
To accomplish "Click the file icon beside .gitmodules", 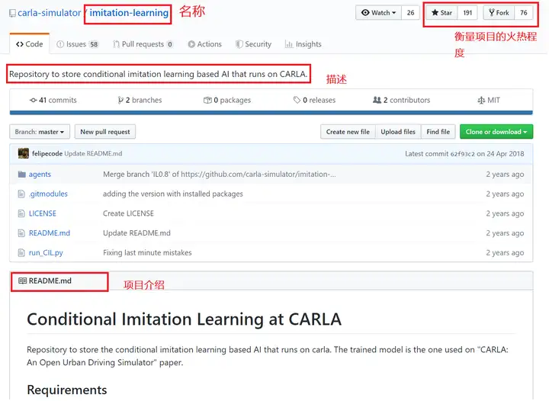I will click(x=21, y=194).
